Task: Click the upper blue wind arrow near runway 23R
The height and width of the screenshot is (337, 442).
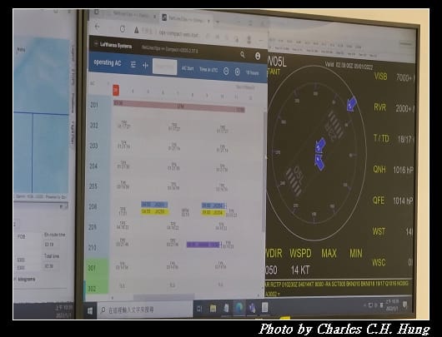Action: pos(351,104)
